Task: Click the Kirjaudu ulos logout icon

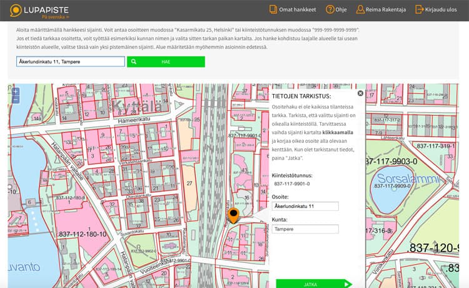Action: click(418, 9)
